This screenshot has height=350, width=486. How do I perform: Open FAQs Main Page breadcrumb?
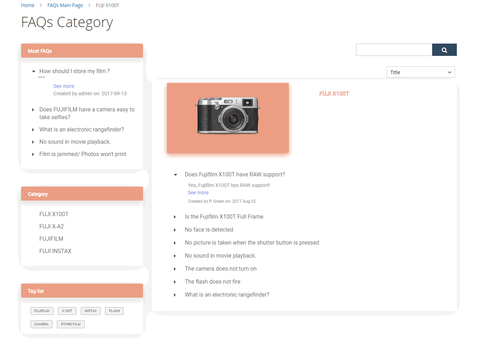coord(65,5)
